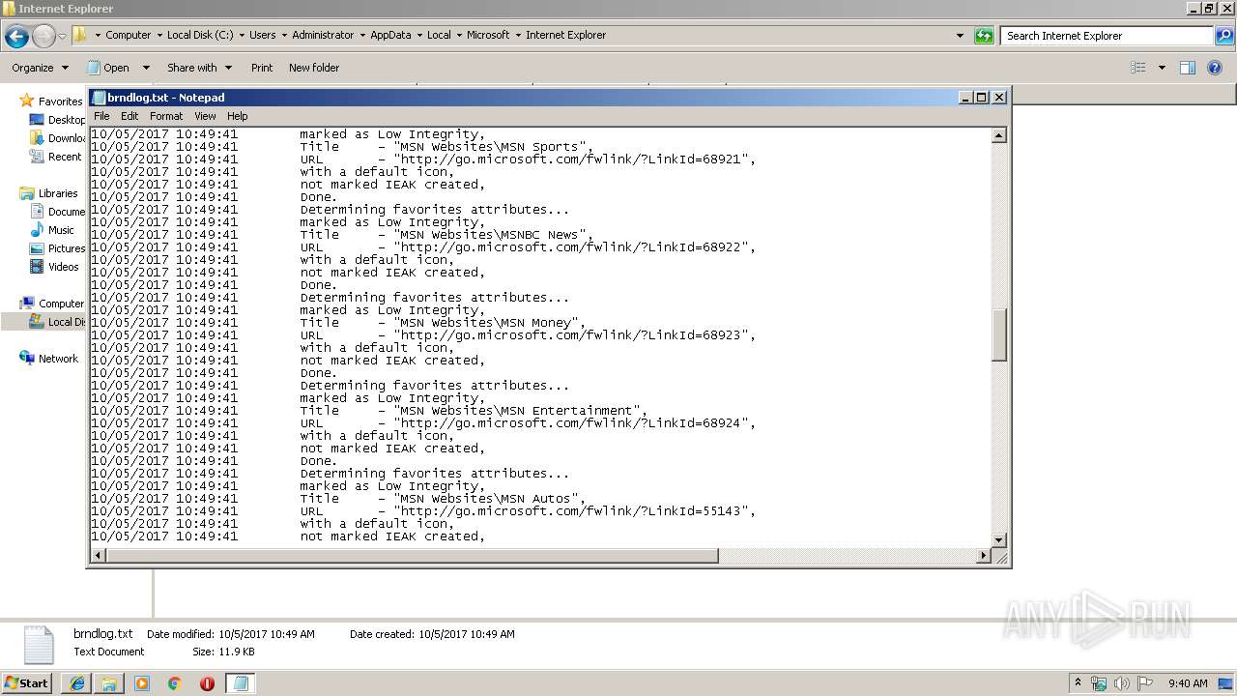
Task: Click Notepad scroll right arrow
Action: click(984, 556)
